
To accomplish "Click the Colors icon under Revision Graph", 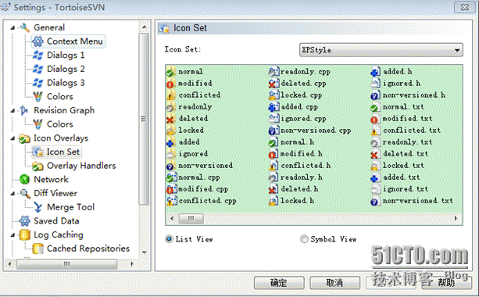I will tap(38, 124).
